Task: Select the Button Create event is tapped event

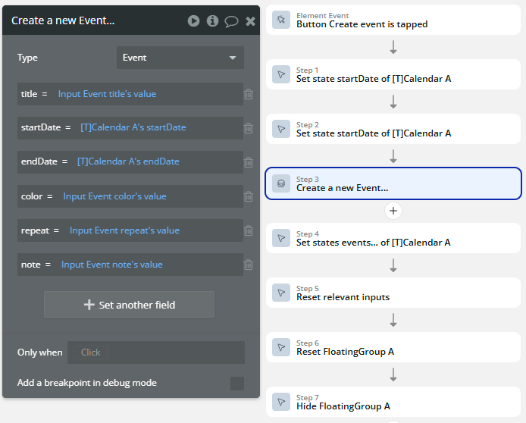Action: (x=393, y=20)
